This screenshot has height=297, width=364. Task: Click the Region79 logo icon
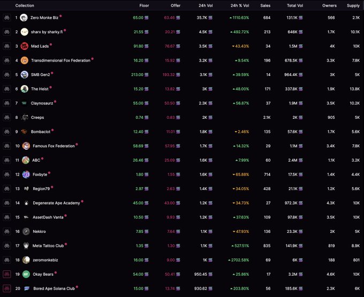(x=26, y=189)
